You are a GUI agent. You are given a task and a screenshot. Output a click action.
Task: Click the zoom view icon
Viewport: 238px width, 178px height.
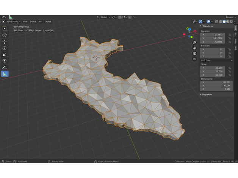pyautogui.click(x=194, y=43)
